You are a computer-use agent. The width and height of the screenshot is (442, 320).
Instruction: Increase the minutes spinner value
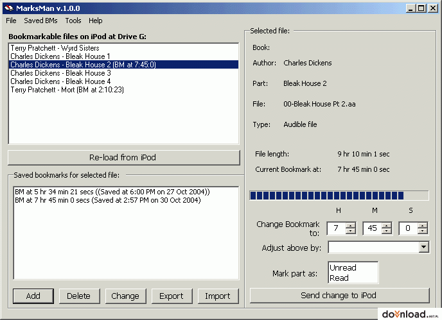click(x=387, y=225)
